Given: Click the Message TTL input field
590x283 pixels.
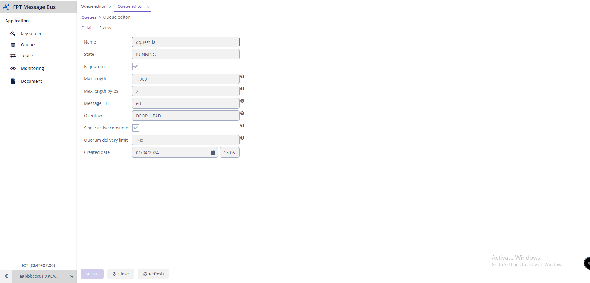Looking at the screenshot, I should (185, 103).
